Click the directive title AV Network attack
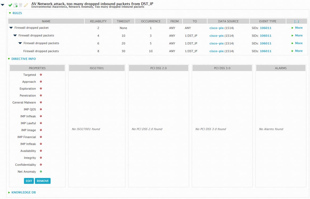Image resolution: width=310 pixels, height=199 pixels. click(92, 3)
